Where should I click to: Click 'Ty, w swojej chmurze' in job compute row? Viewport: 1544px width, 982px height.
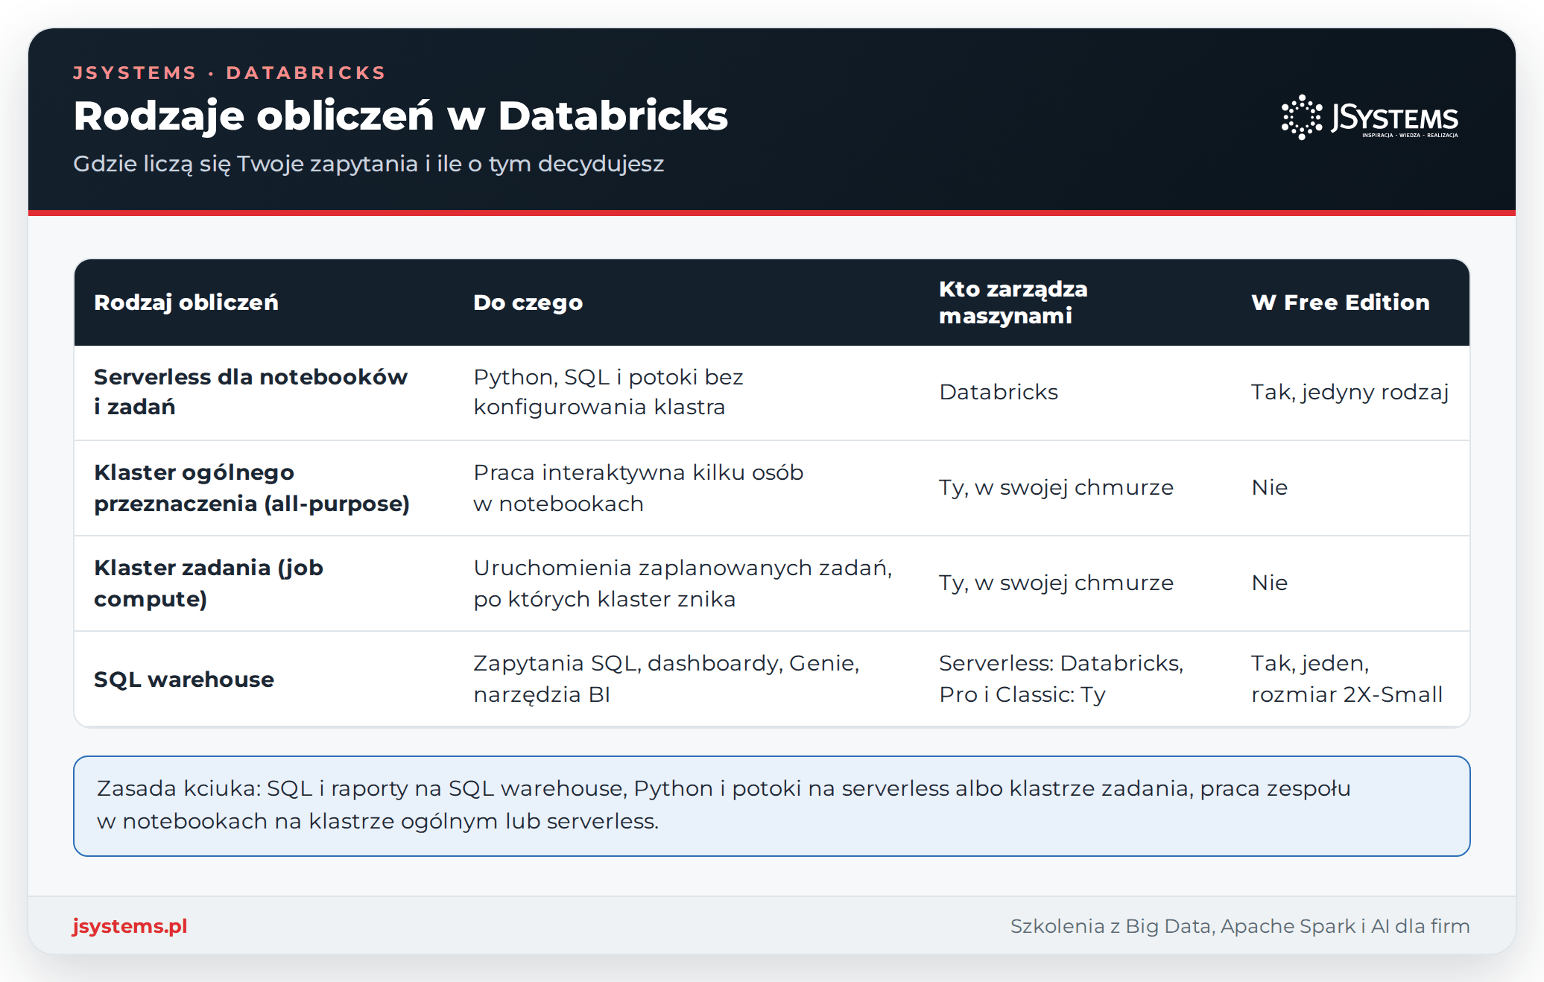[x=1056, y=583]
